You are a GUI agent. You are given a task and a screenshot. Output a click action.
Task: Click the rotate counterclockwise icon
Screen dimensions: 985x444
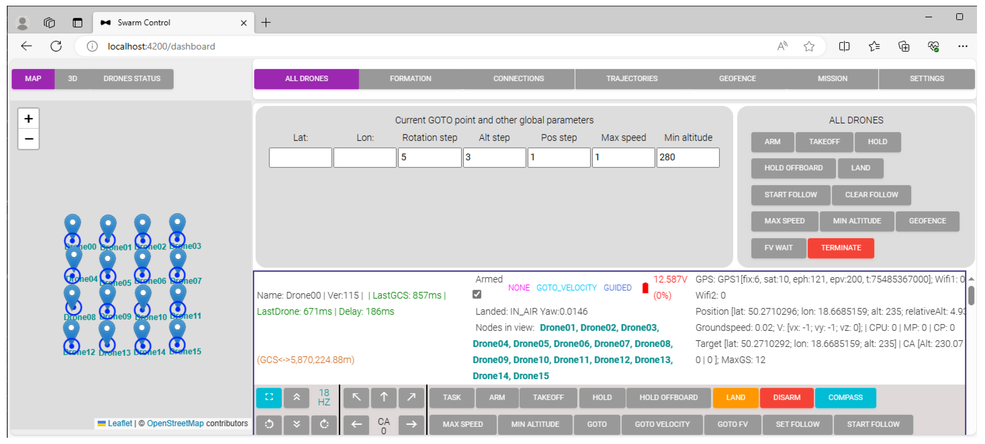pos(269,424)
